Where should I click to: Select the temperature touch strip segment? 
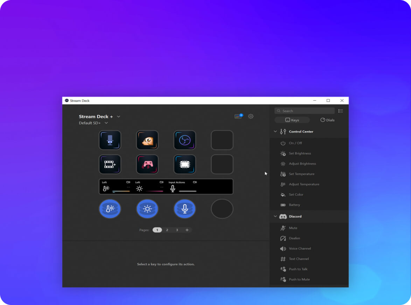116,187
